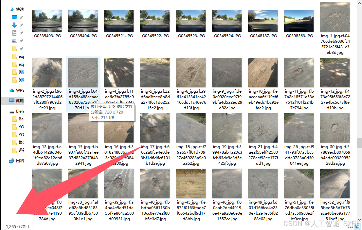Viewport: 362px width, 230px height.
Task: Switch to details list view icon
Action: click(350, 227)
